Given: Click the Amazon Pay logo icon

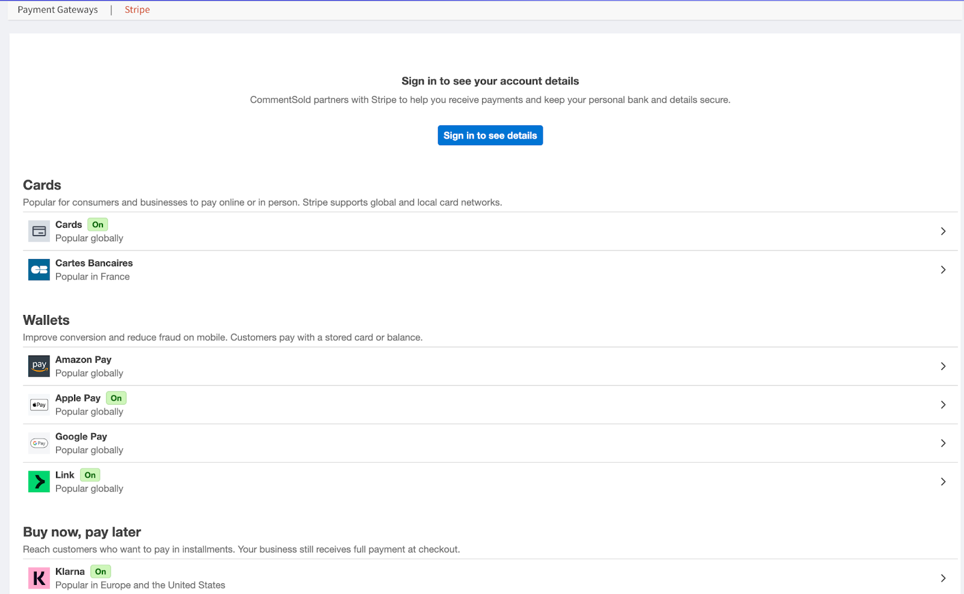Looking at the screenshot, I should coord(39,366).
